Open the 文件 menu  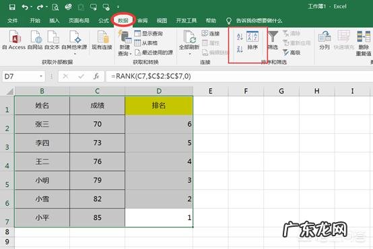(12, 21)
